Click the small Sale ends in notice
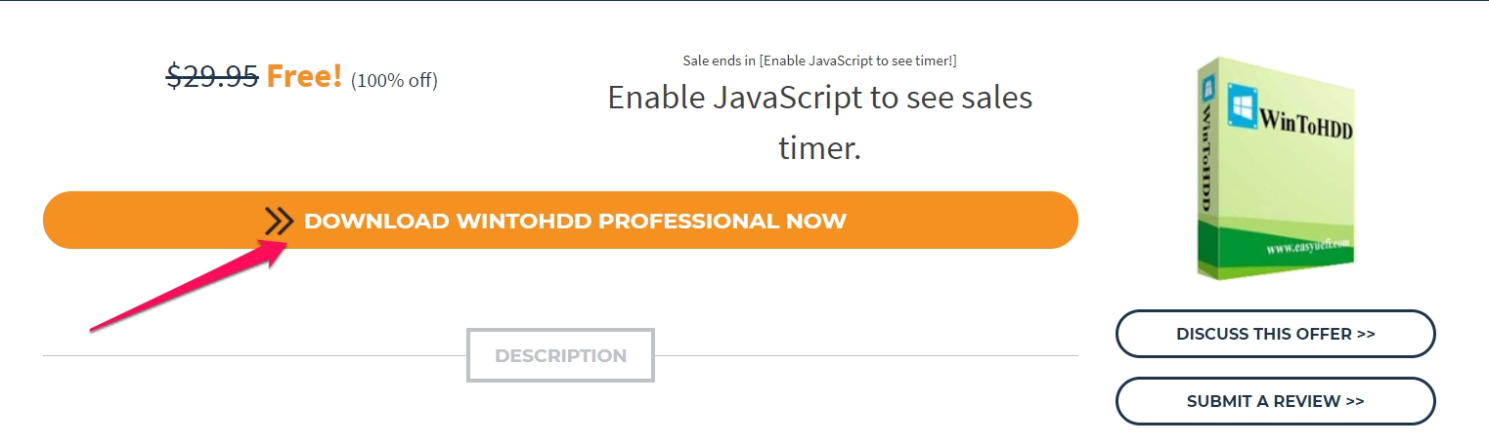The width and height of the screenshot is (1489, 445). 819,61
